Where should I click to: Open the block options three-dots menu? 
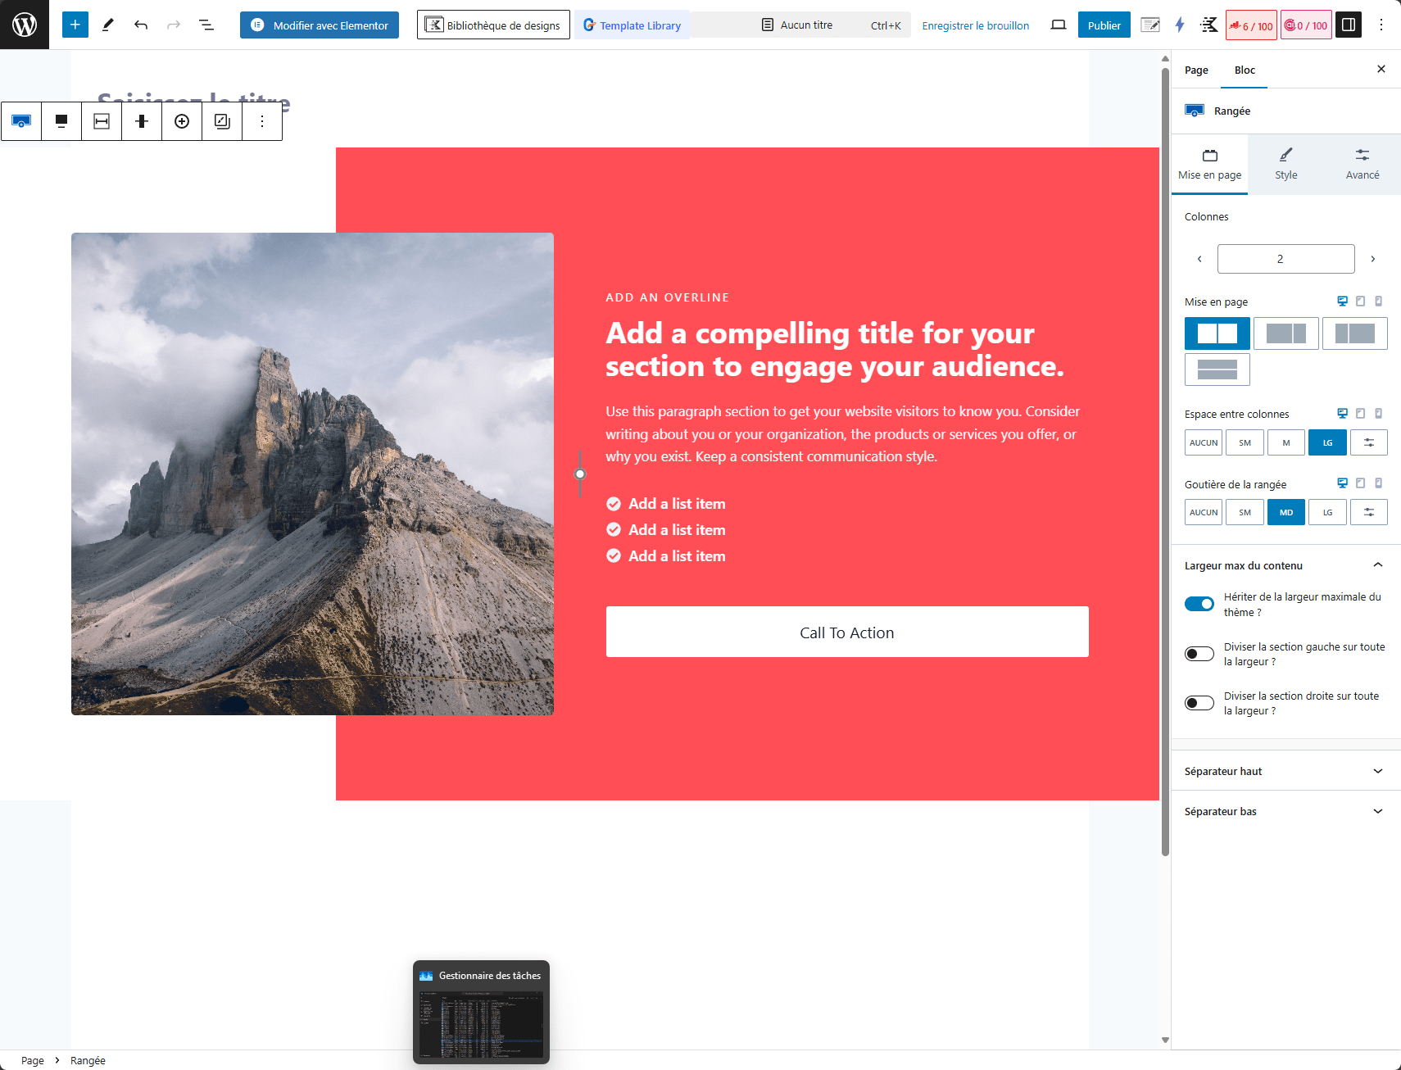(262, 121)
